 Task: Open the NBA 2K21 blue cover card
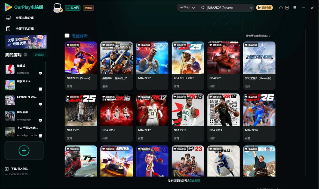(x=152, y=161)
